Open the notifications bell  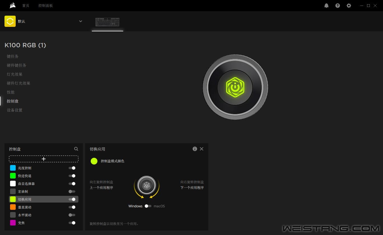tap(326, 6)
